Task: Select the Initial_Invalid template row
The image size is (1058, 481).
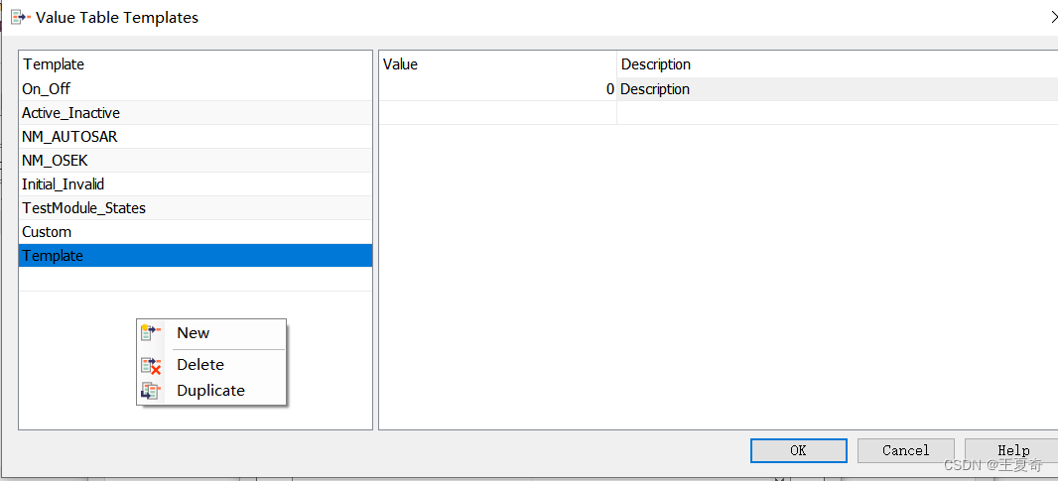Action: [x=196, y=184]
